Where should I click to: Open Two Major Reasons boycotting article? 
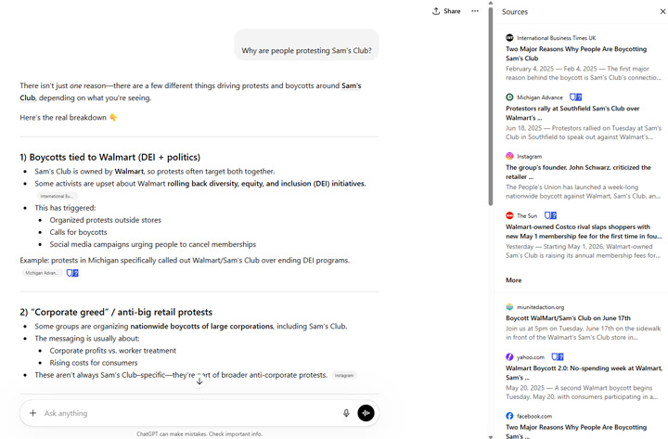[x=575, y=53]
